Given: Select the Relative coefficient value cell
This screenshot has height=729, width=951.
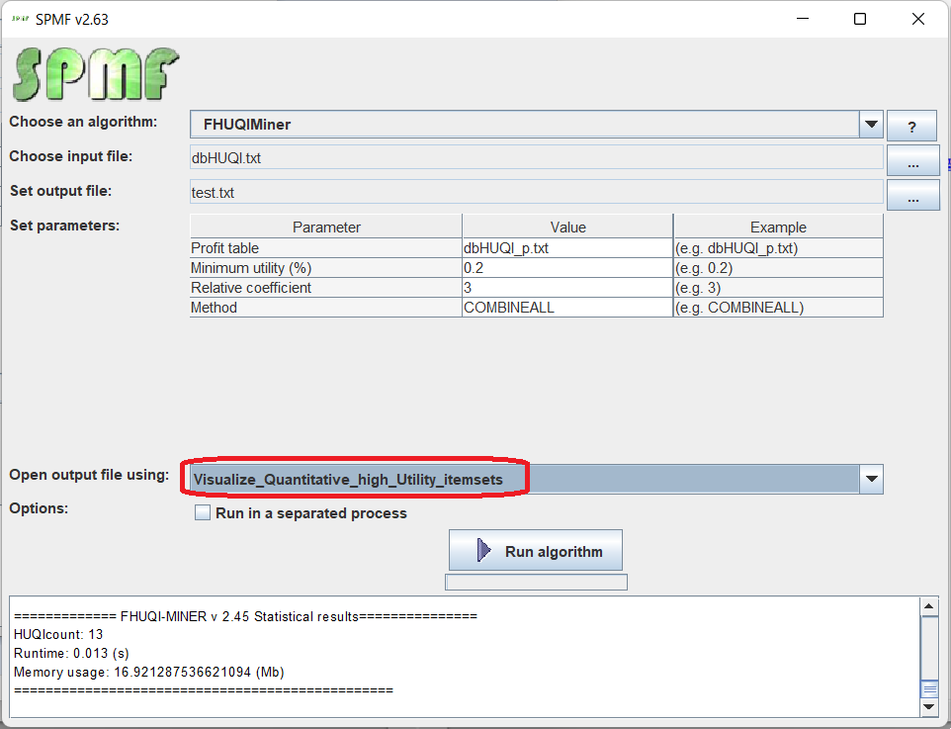Looking at the screenshot, I should (566, 288).
